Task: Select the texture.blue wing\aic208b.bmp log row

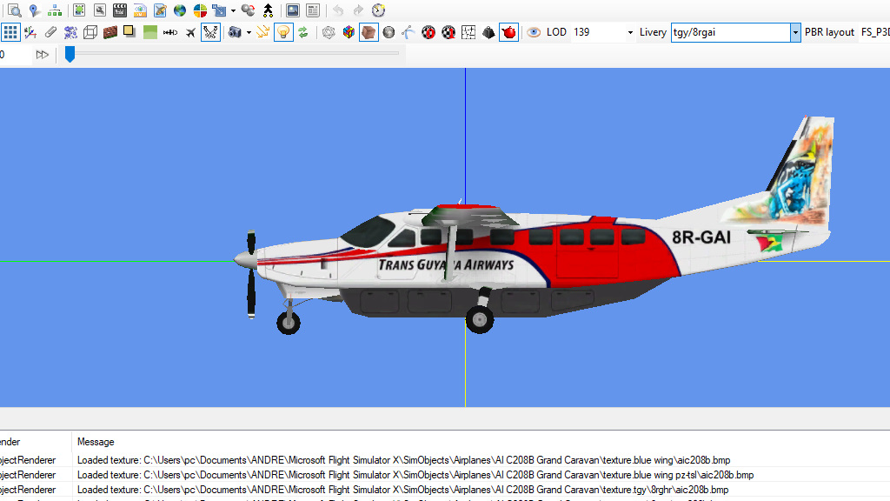Action: coord(445,460)
